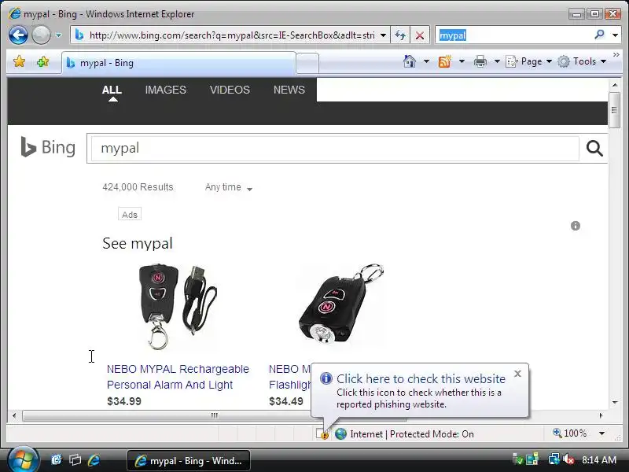This screenshot has width=629, height=472.
Task: Click the horizontal scrollbar left arrow
Action: tap(14, 415)
